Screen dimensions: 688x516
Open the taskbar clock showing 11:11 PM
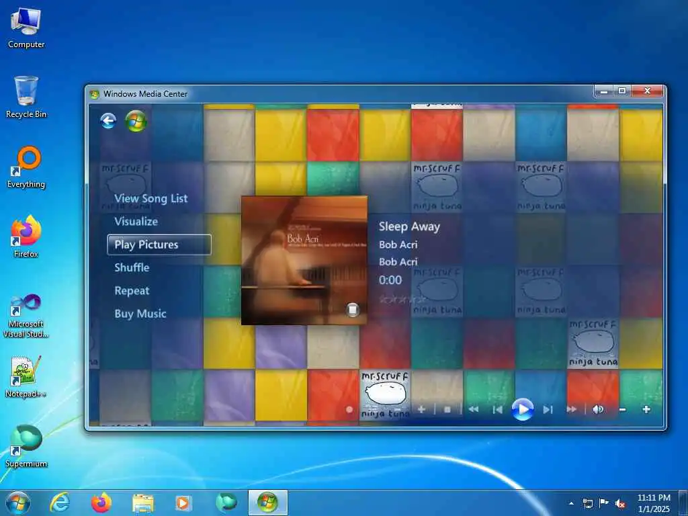coord(654,503)
